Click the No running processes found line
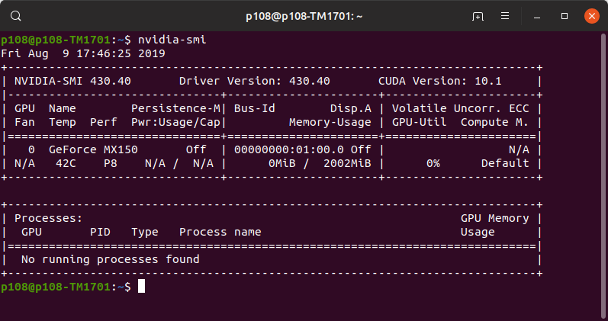Viewport: 608px width, 321px height. pyautogui.click(x=111, y=259)
